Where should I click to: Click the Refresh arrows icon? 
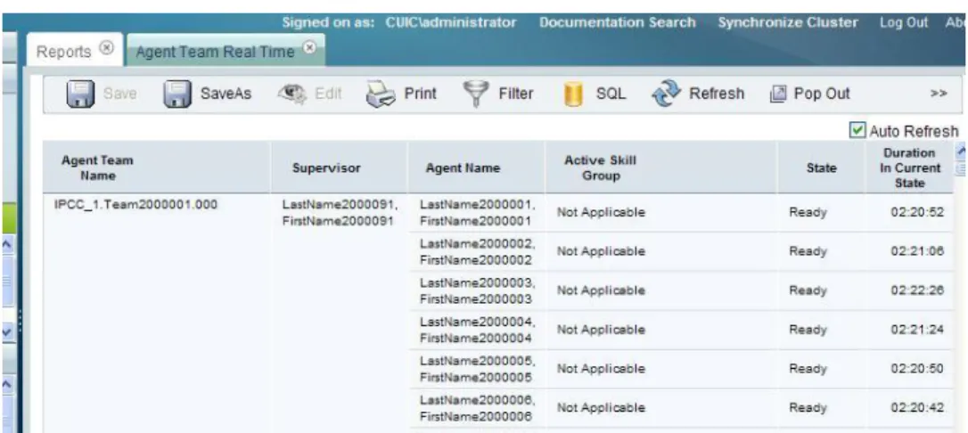[x=666, y=94]
